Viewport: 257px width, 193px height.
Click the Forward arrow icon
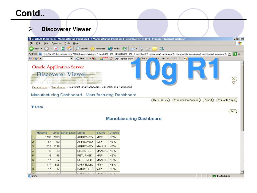point(46,49)
